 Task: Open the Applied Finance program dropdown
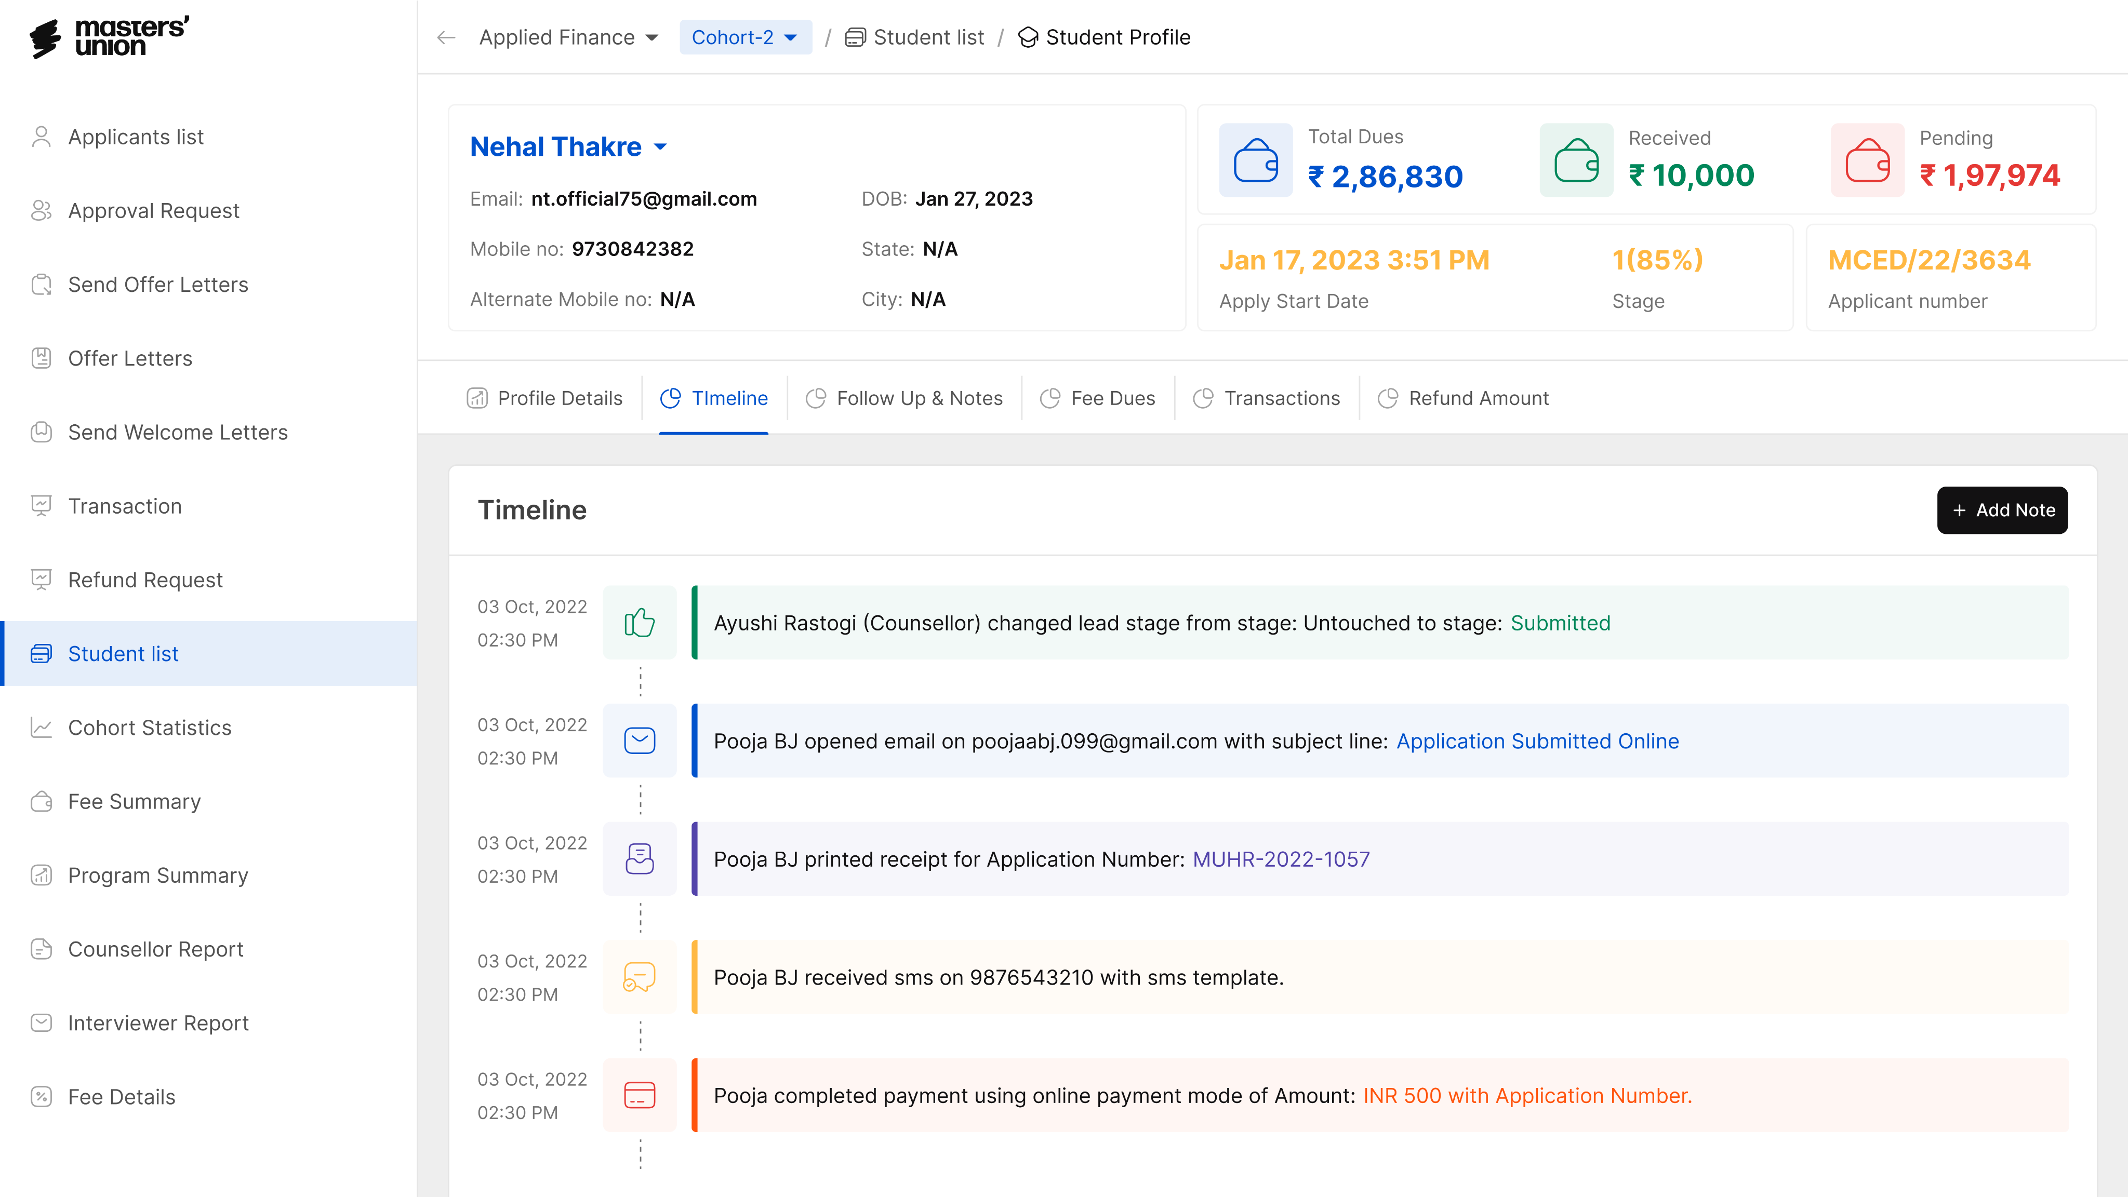568,37
